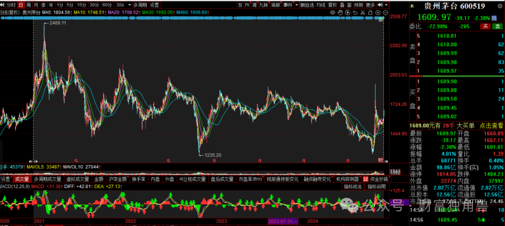Viewport: 505px width, 226px height.
Task: Select the 虚拟成交量 indicator tab
Action: (78, 179)
